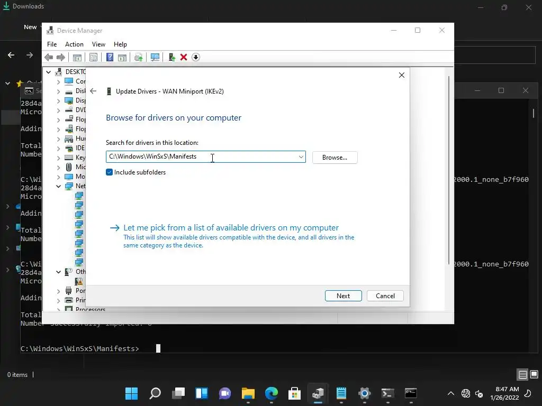Expand the Ports tree category
The image size is (542, 406).
(58, 291)
